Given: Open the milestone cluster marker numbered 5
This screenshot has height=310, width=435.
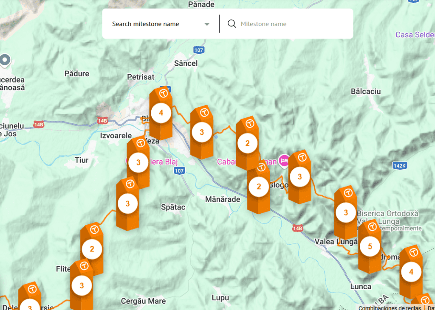Looking at the screenshot, I should (370, 246).
